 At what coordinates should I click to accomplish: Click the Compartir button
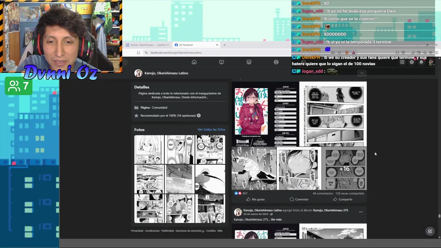(342, 199)
